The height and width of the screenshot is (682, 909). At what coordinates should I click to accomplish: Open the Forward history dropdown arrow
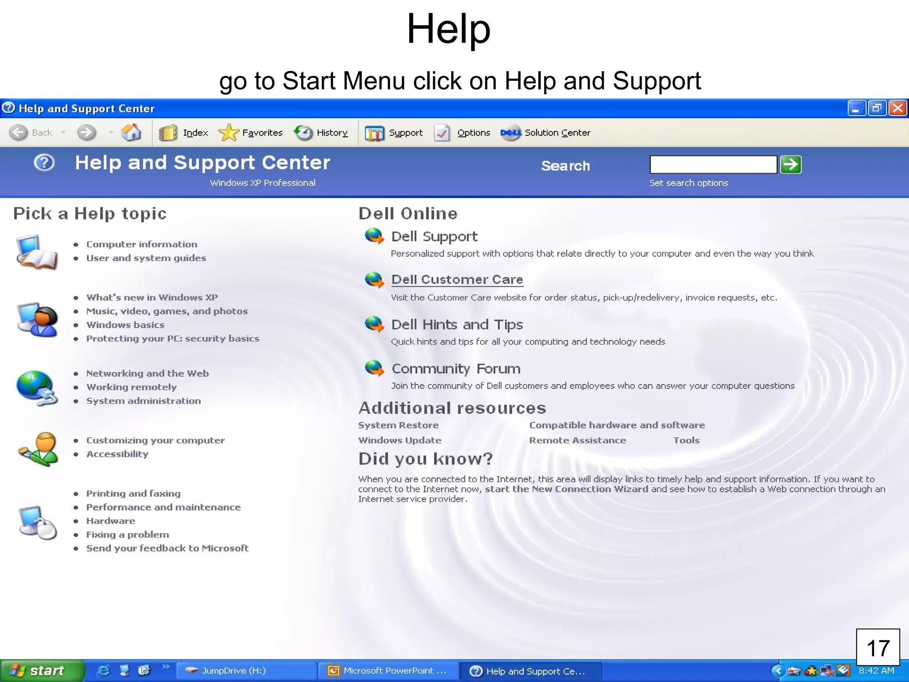tap(111, 132)
